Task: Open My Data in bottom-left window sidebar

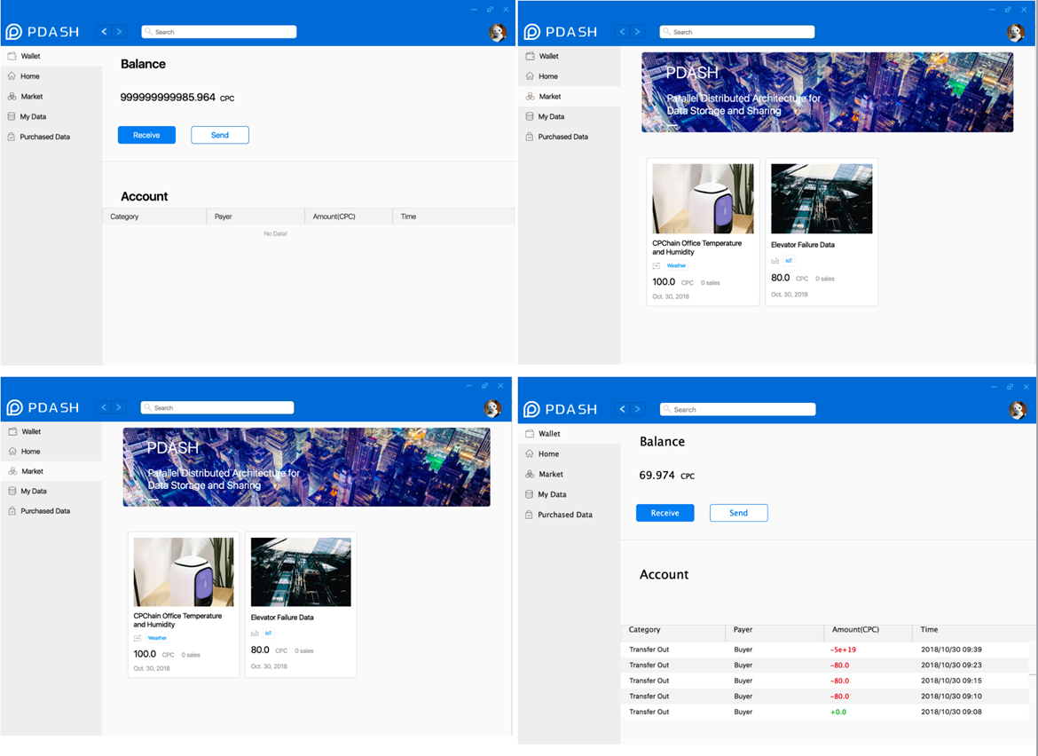Action: 51,492
